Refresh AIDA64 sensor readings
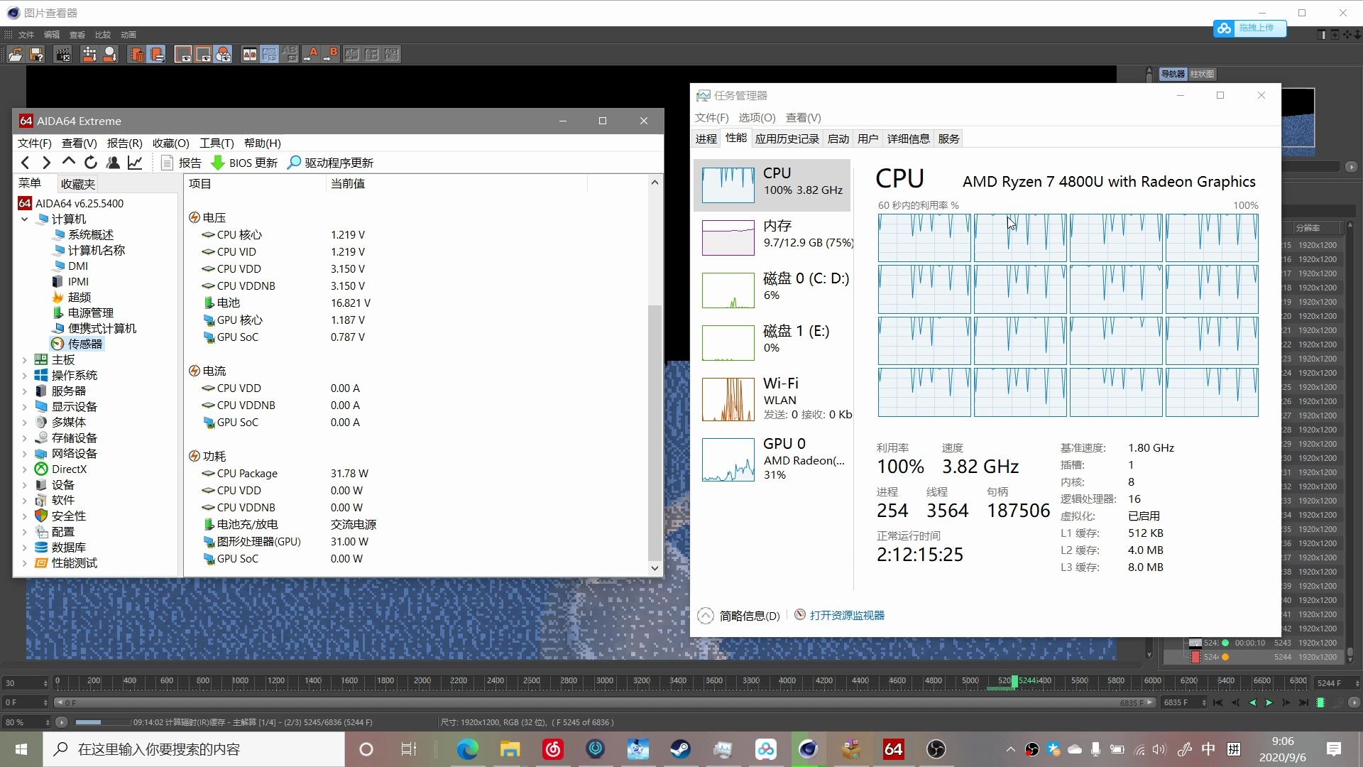The height and width of the screenshot is (767, 1363). [91, 163]
